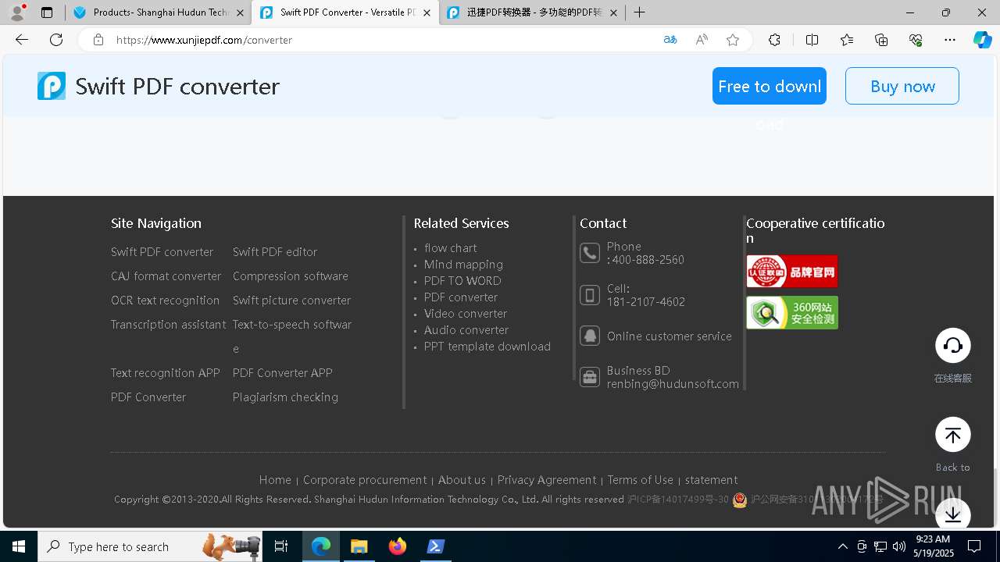Click the Swift PDF converter logo icon
Image resolution: width=1000 pixels, height=562 pixels.
pos(52,86)
